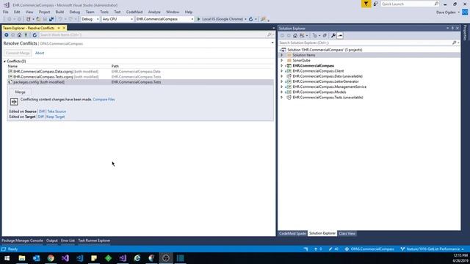The width and height of the screenshot is (470, 264).
Task: Click the New Project toolbar icon
Action: point(28,19)
